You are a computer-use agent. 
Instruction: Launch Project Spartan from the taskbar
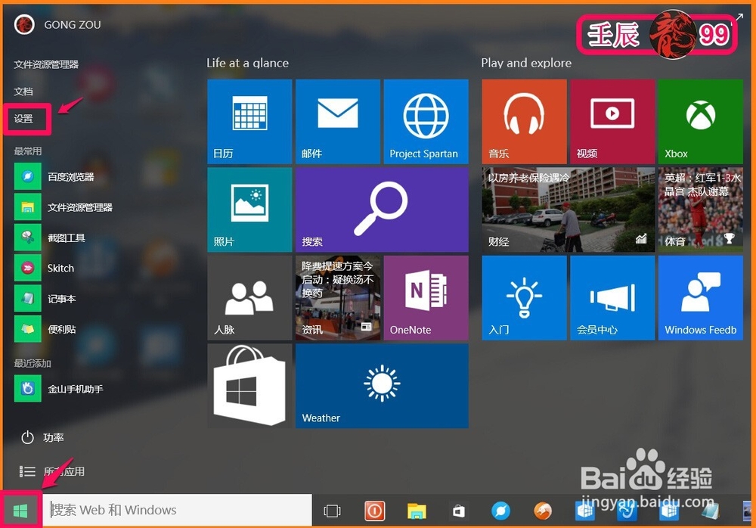[500, 510]
